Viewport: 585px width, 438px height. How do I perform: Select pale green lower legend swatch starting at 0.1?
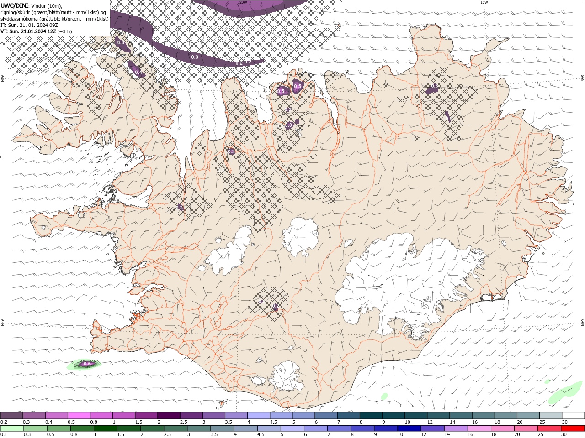coord(12,428)
